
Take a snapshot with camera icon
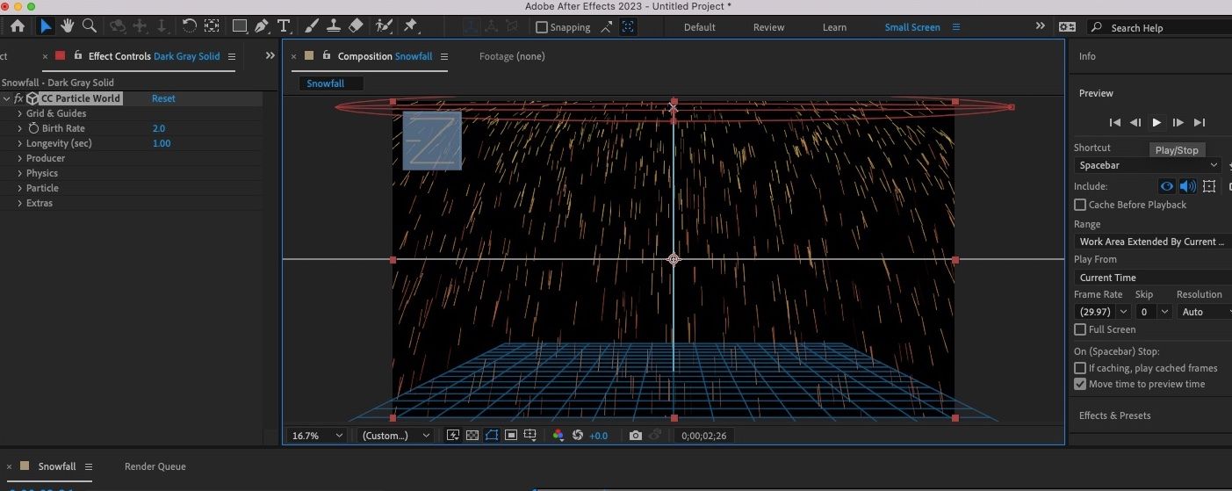point(635,436)
